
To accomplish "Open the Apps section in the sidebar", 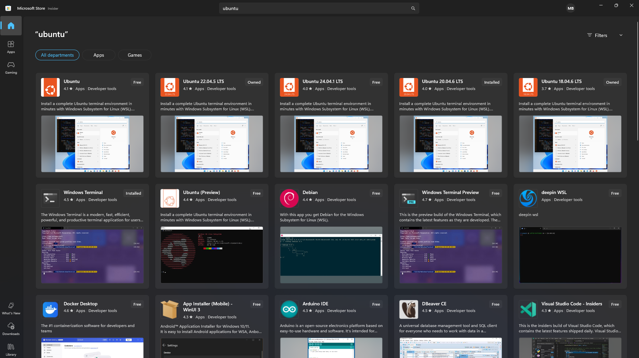I will pos(11,47).
